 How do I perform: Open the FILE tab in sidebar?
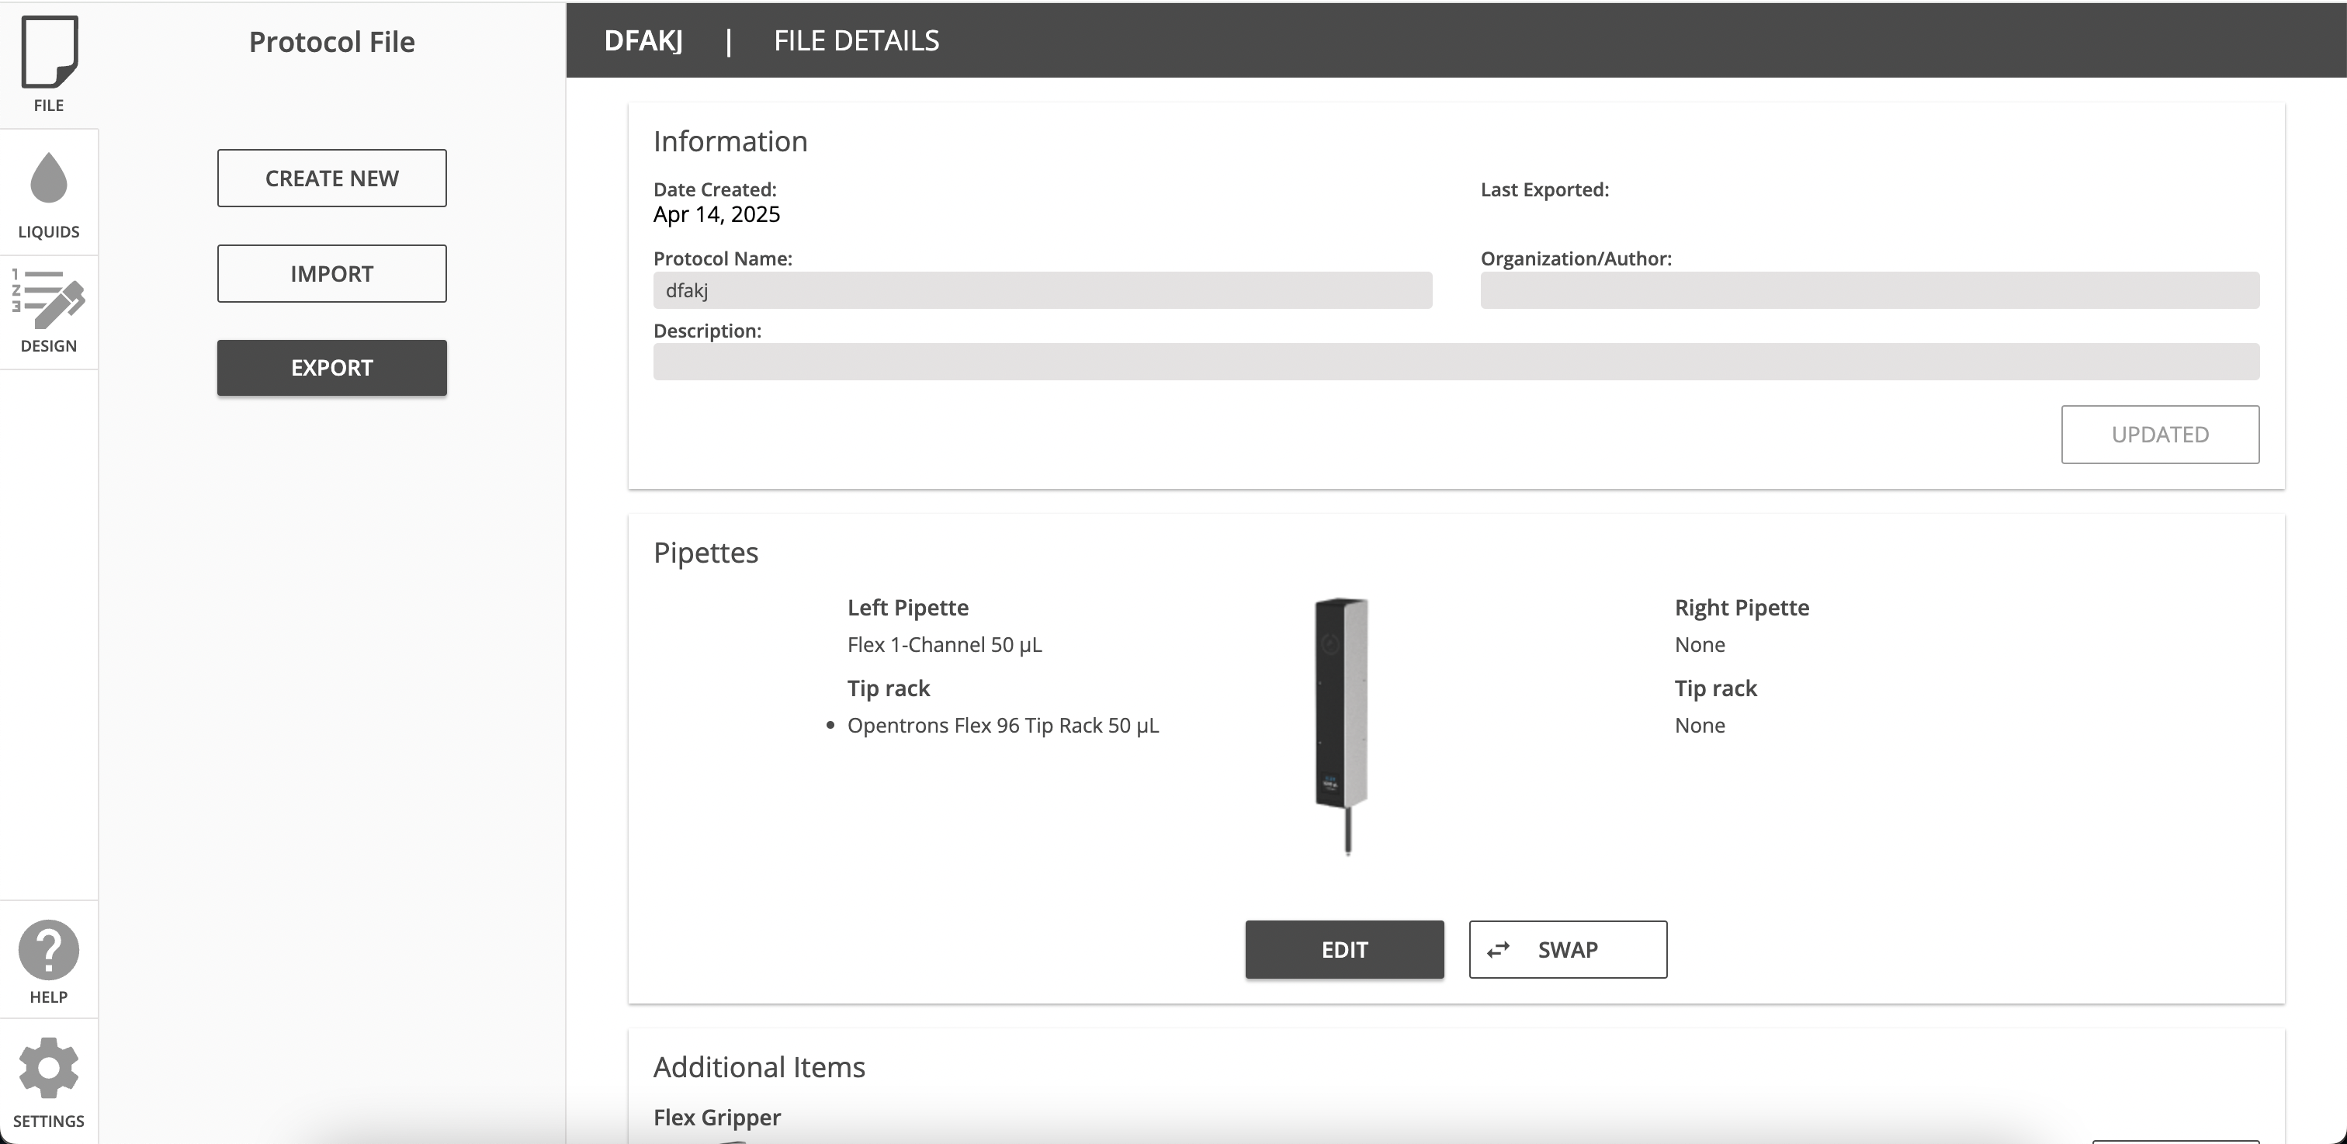(x=48, y=64)
